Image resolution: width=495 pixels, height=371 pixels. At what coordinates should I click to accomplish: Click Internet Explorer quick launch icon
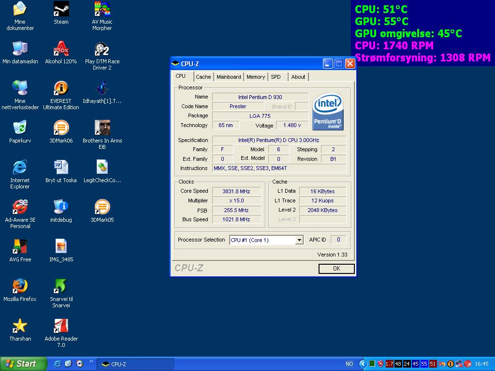58,364
